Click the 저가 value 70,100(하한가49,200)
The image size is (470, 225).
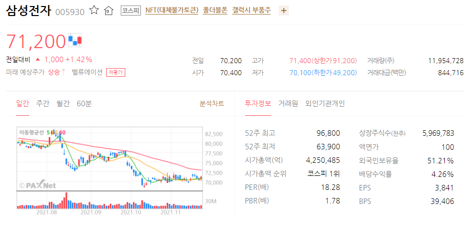click(323, 73)
